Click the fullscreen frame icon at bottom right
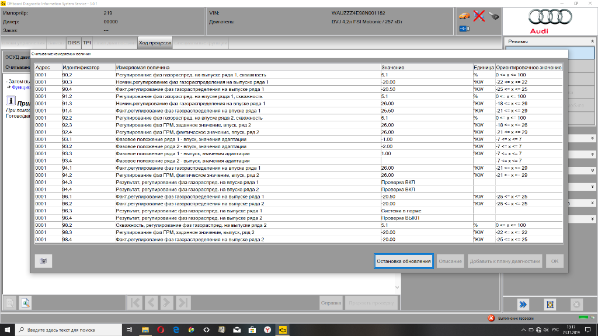598x336 pixels. 550,304
